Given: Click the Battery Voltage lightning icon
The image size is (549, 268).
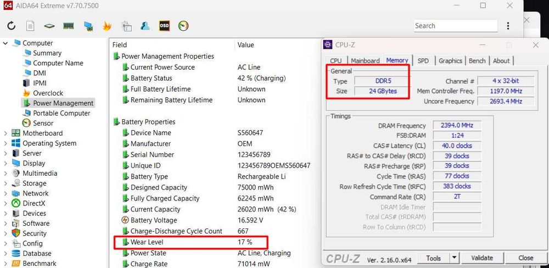Looking at the screenshot, I should tap(125, 220).
